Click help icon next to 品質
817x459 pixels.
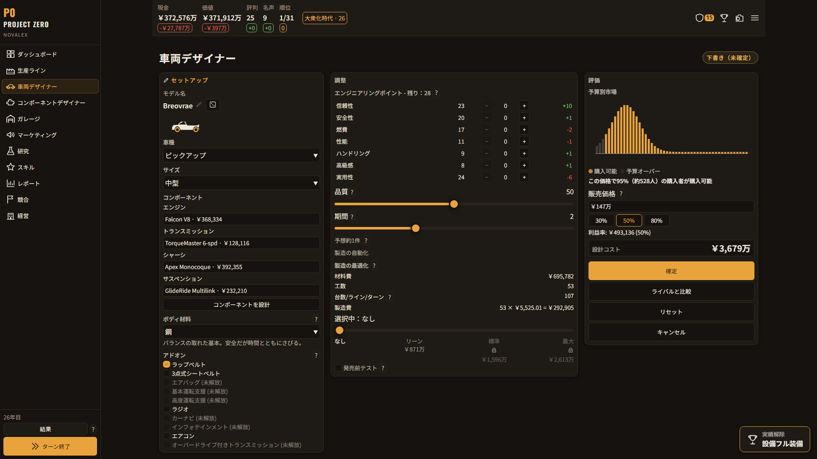[x=352, y=192]
